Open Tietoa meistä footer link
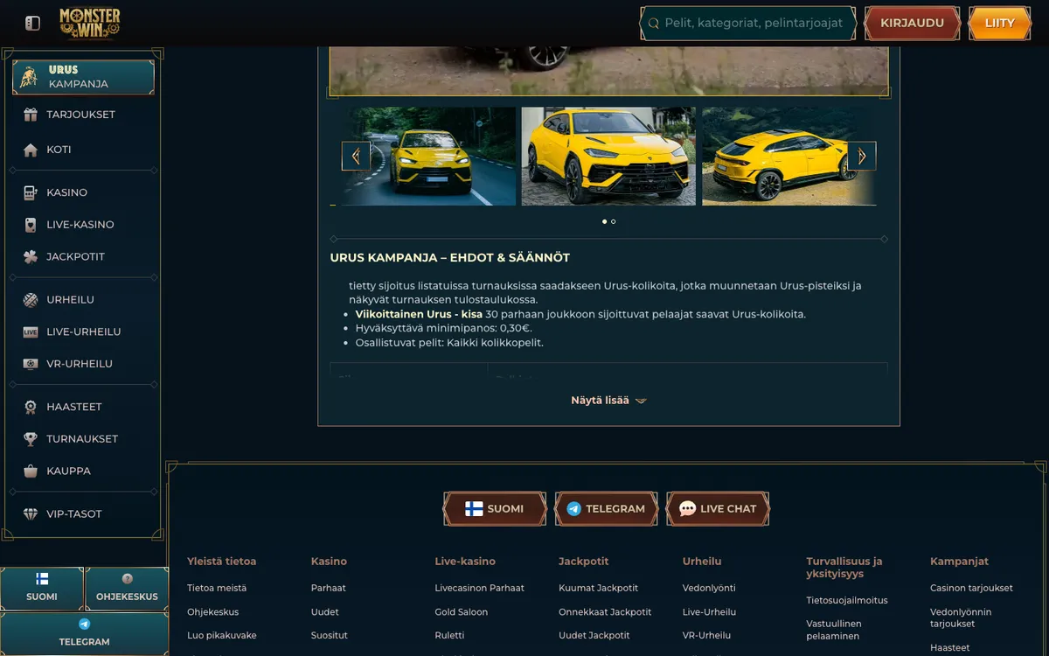 217,589
